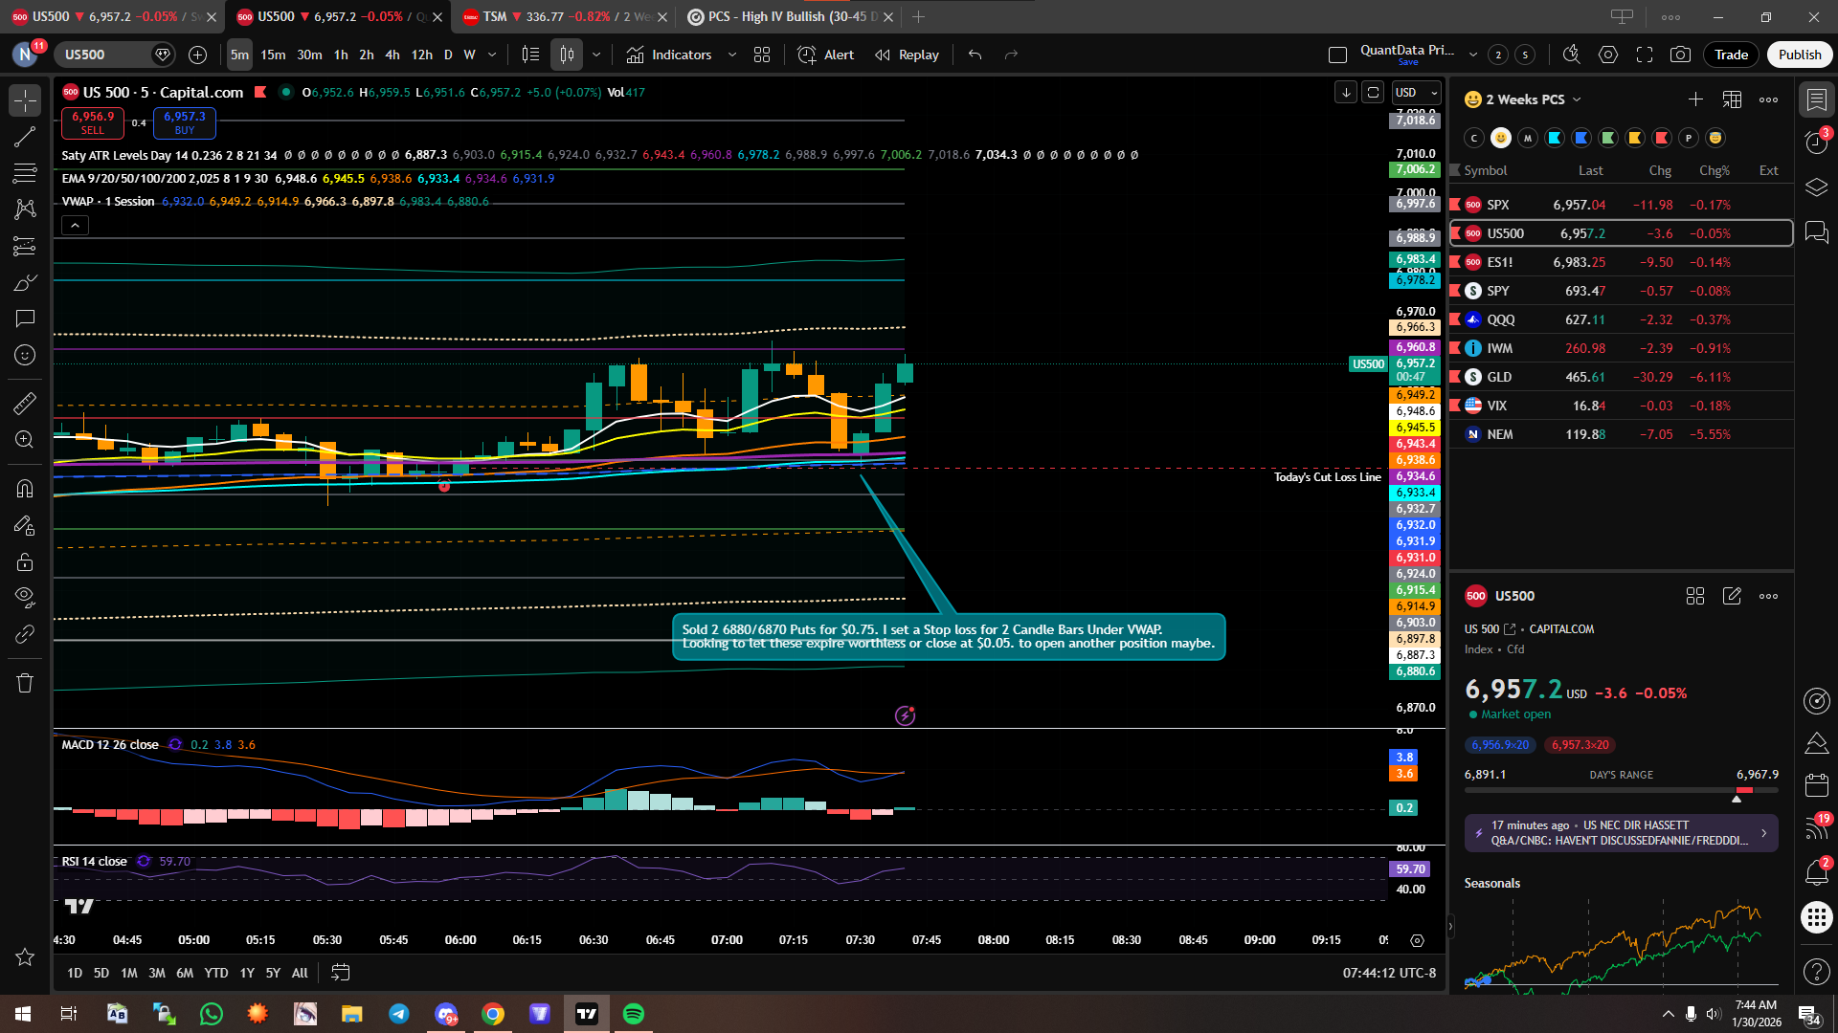Open the candlestick chart type selector
The image size is (1838, 1033).
[x=567, y=55]
